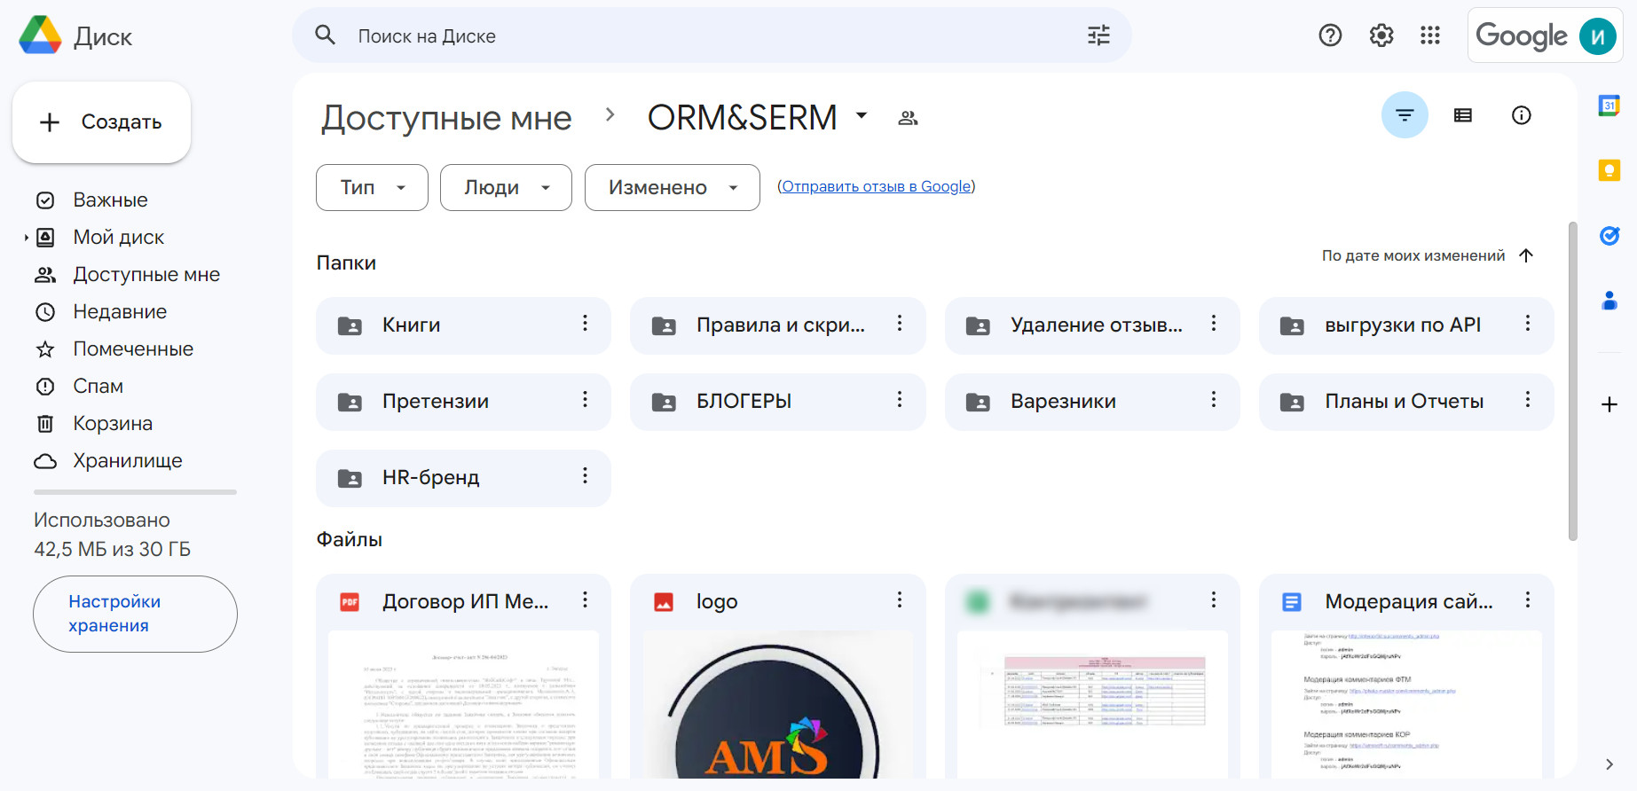Open Недавние in sidebar
The width and height of the screenshot is (1637, 791).
tap(120, 312)
